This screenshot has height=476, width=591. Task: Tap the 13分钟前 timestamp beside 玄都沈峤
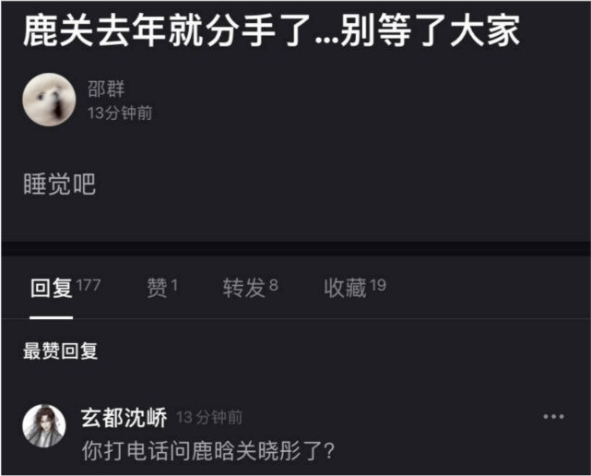click(209, 418)
